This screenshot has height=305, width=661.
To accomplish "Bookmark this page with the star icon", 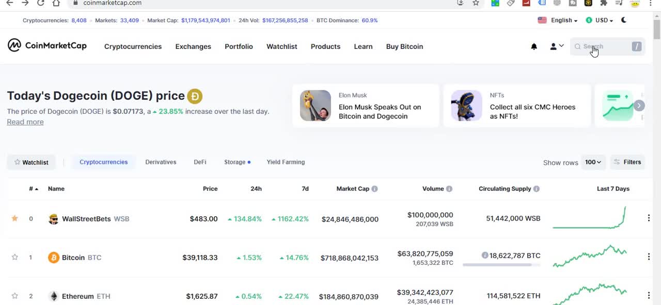I will [x=476, y=3].
